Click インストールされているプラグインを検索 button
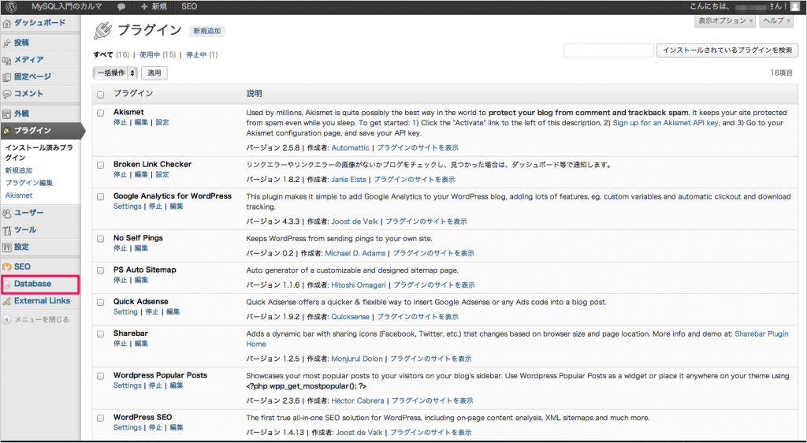This screenshot has width=807, height=443. (x=727, y=50)
